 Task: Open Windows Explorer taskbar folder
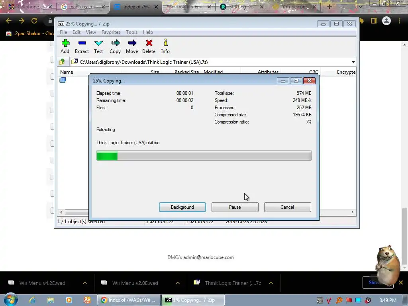pos(51,300)
